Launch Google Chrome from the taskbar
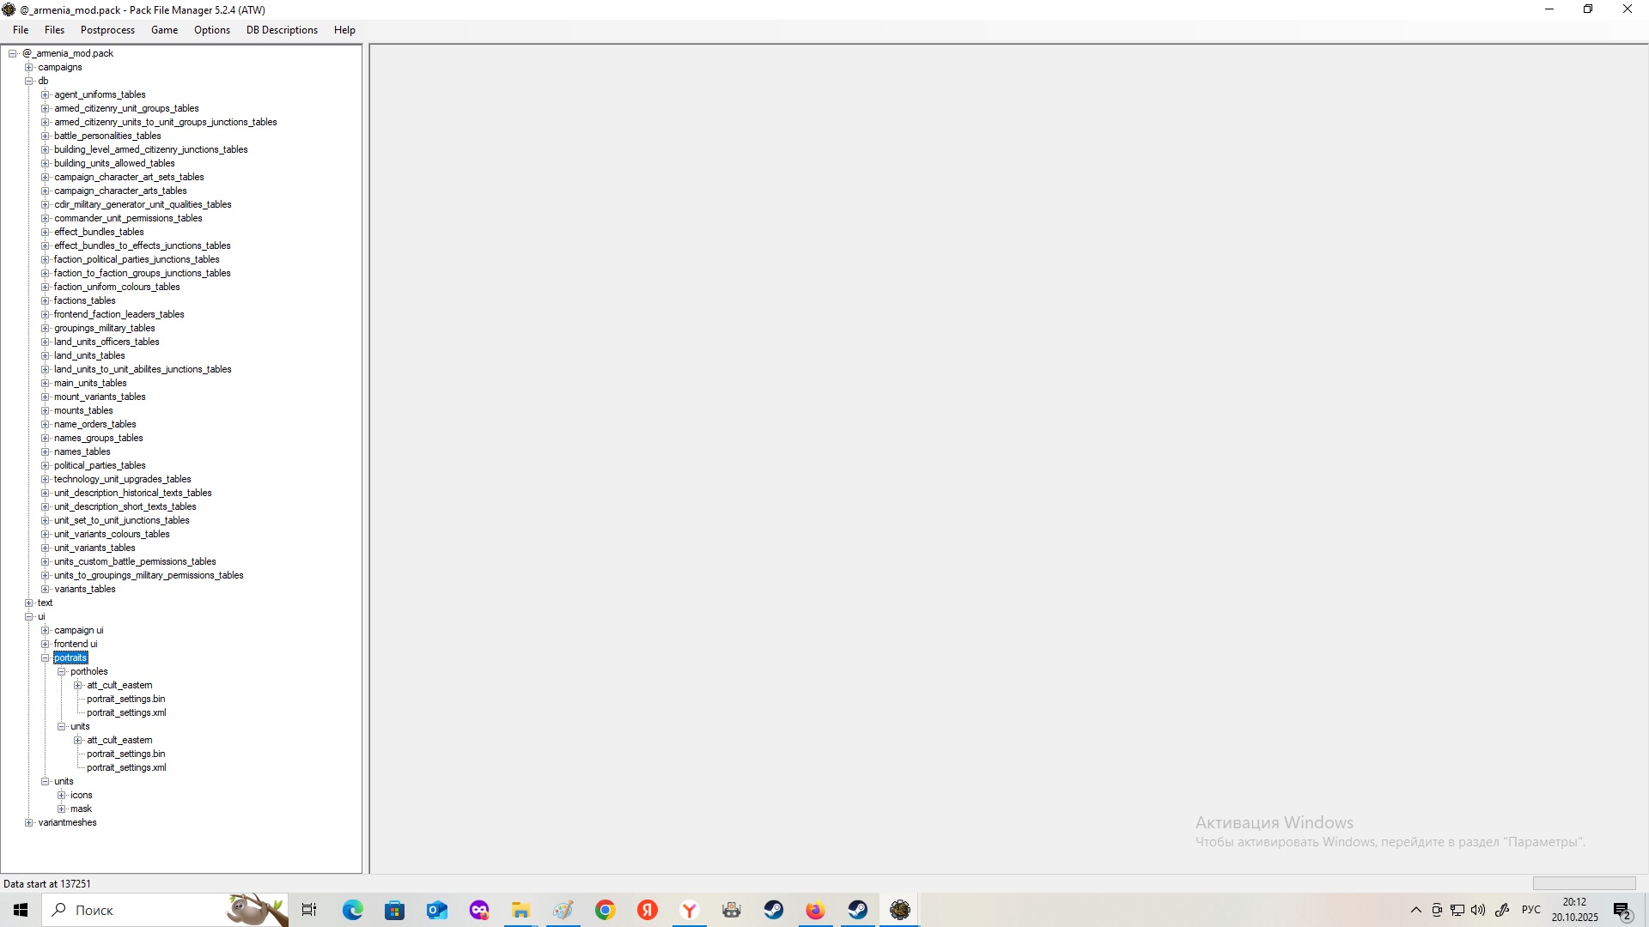 [605, 910]
